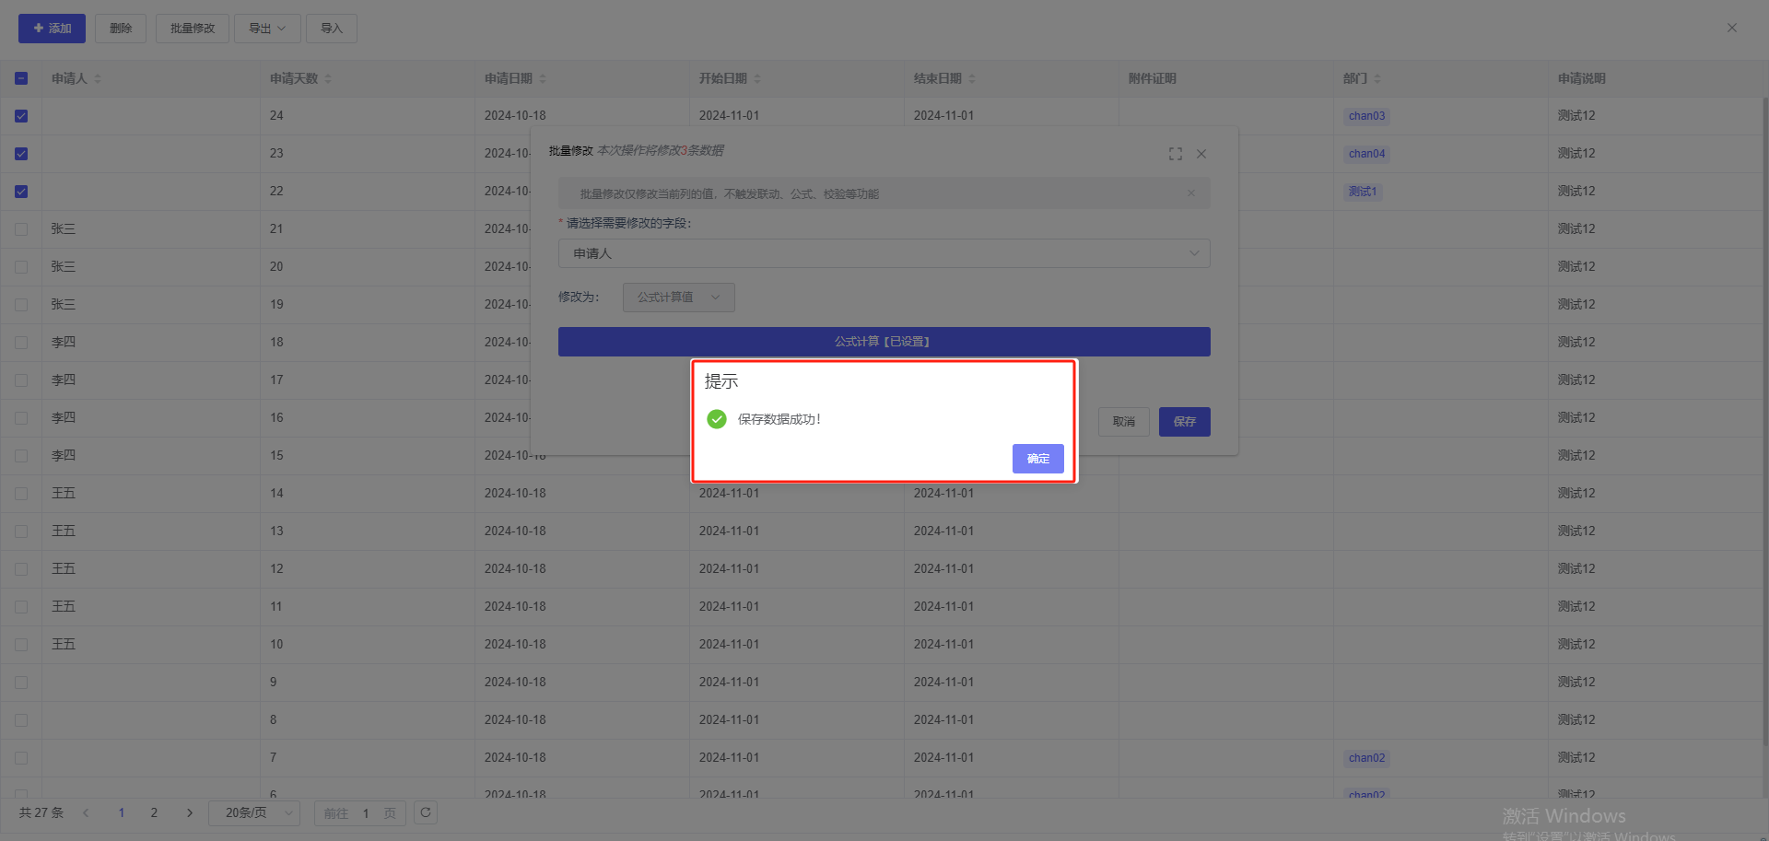Sort by 申请人 column sort icon
Screen dimensions: 1769x841
pyautogui.click(x=98, y=79)
